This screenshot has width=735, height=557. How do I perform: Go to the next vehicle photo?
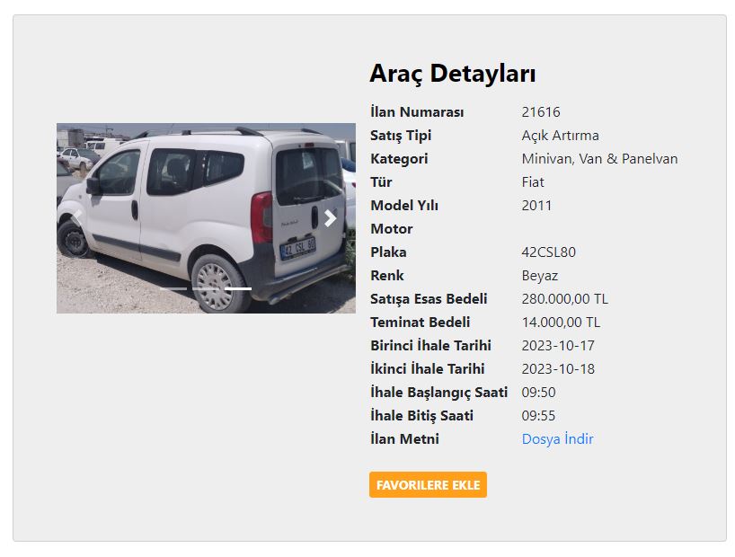[x=331, y=218]
